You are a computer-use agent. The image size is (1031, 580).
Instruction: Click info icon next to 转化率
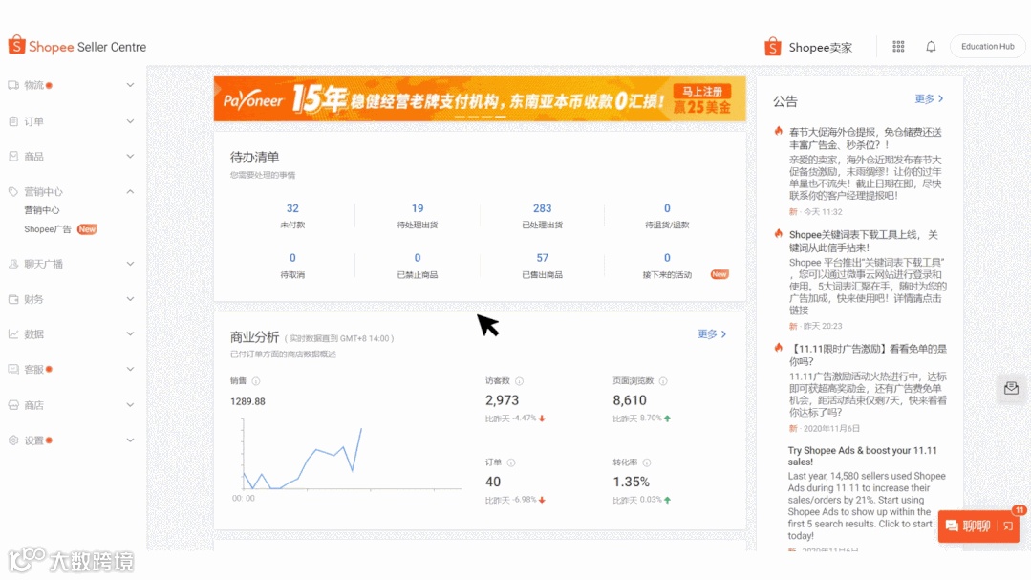pos(647,462)
